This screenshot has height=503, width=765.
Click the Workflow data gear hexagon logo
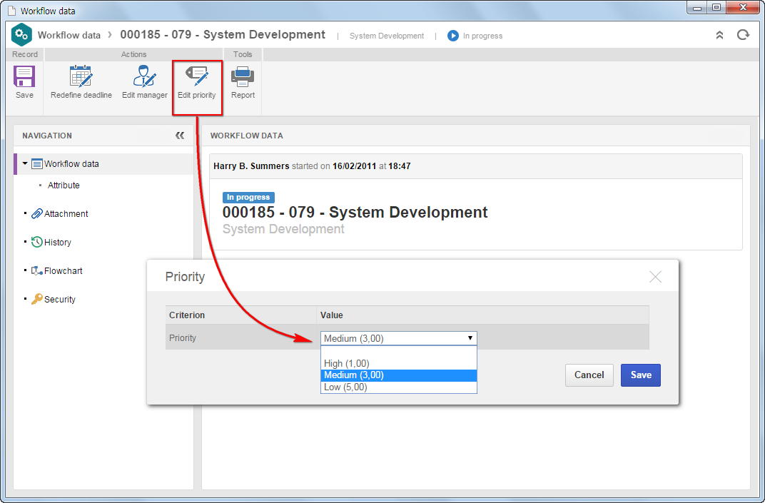coord(21,35)
